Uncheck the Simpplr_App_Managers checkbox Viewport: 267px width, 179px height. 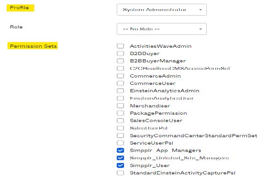coord(120,150)
